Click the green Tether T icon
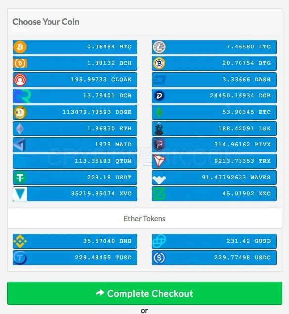The image size is (289, 314). 20,178
